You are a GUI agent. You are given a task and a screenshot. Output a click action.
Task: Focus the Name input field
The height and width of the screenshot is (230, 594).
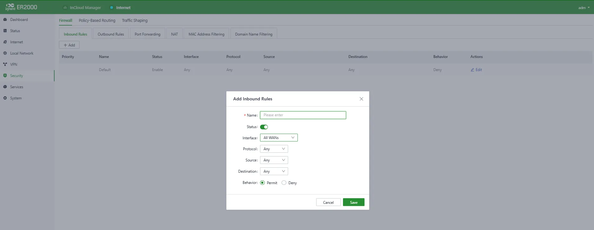(303, 115)
